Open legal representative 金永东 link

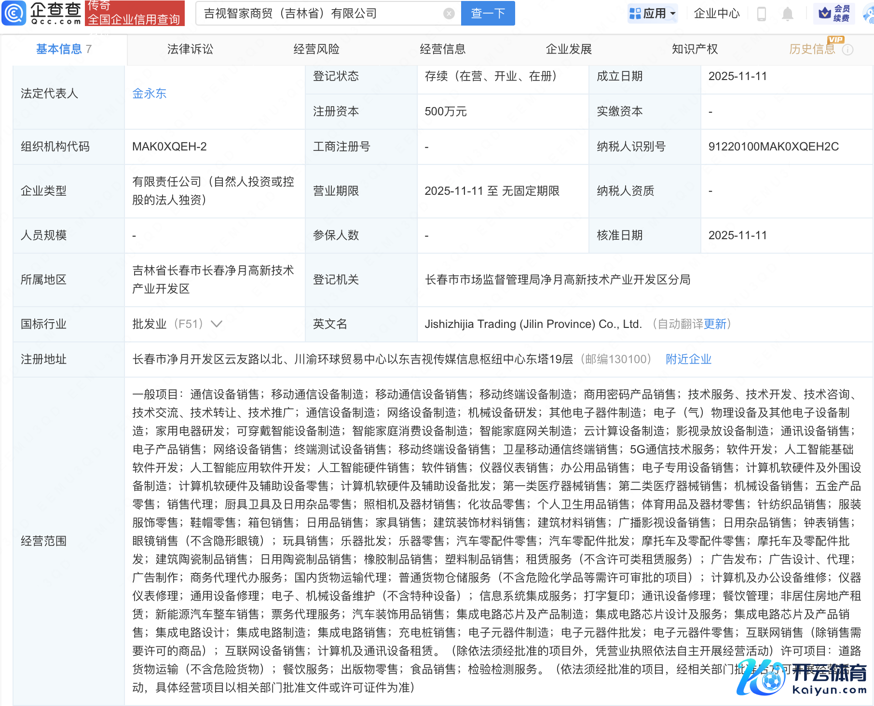(x=149, y=94)
